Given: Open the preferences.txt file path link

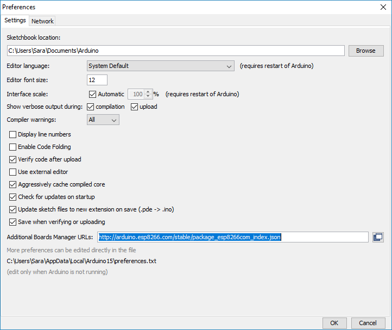Looking at the screenshot, I should click(81, 261).
